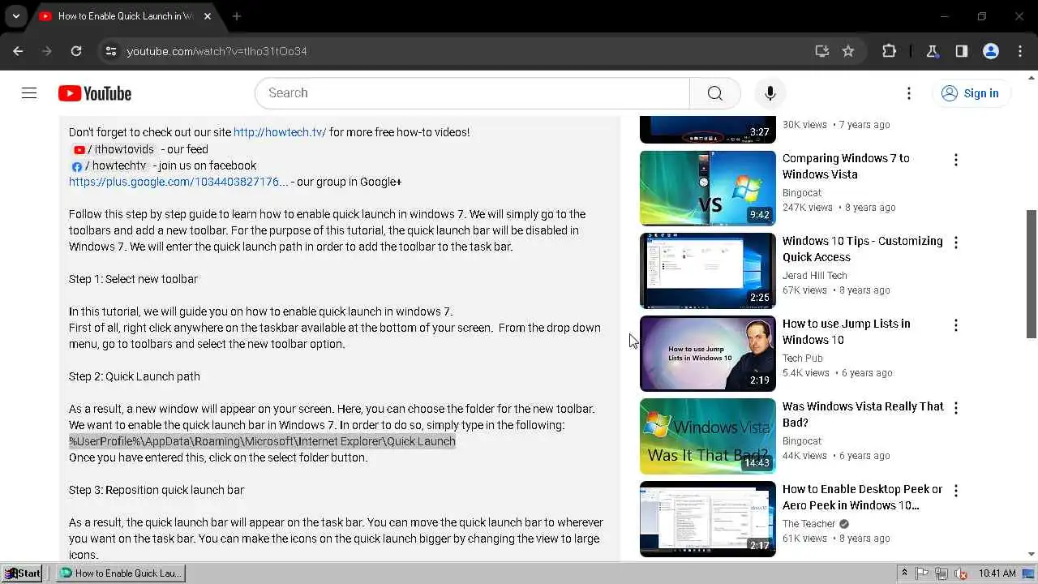The width and height of the screenshot is (1038, 584).
Task: Click the scrollbar down arrow
Action: click(1032, 554)
